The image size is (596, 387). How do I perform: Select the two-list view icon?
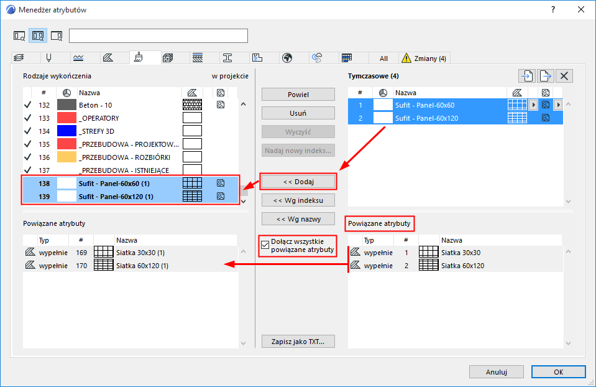point(38,35)
